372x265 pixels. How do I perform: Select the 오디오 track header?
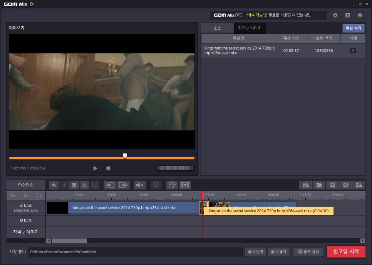[26, 221]
